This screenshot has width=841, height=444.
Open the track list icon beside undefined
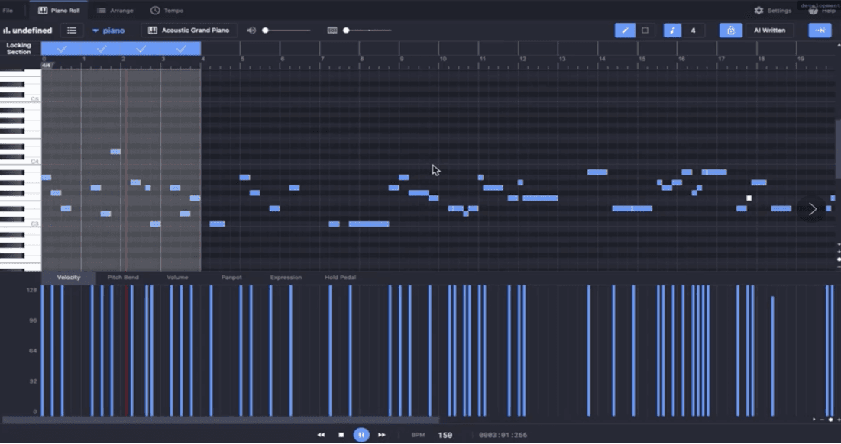(73, 31)
